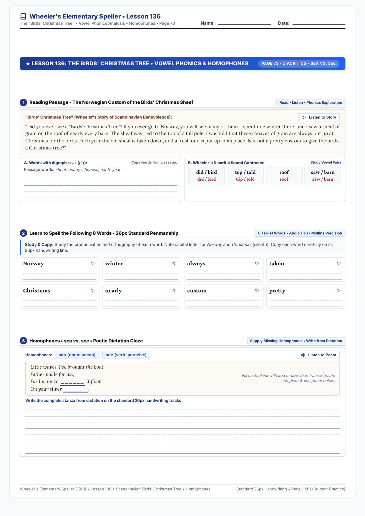This screenshot has width=365, height=516.
Task: Play audio for the word custom
Action: pos(257,290)
